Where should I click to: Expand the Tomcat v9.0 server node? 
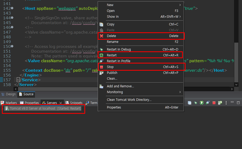point(2,109)
